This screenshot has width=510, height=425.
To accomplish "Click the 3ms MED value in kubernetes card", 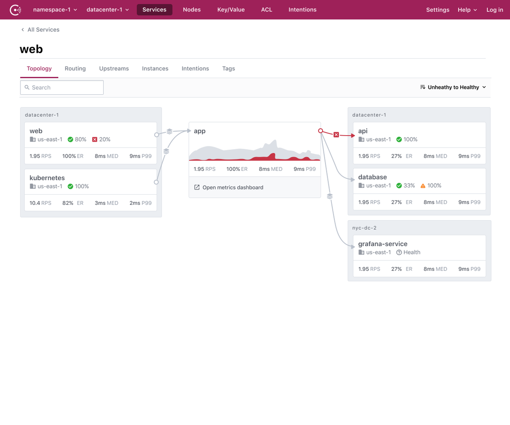I will tap(107, 203).
